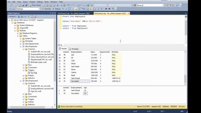Click the Undo icon

point(68,5)
